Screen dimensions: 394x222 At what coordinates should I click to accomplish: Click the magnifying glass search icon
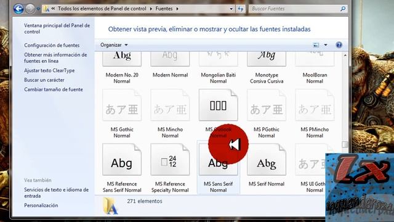coord(343,9)
